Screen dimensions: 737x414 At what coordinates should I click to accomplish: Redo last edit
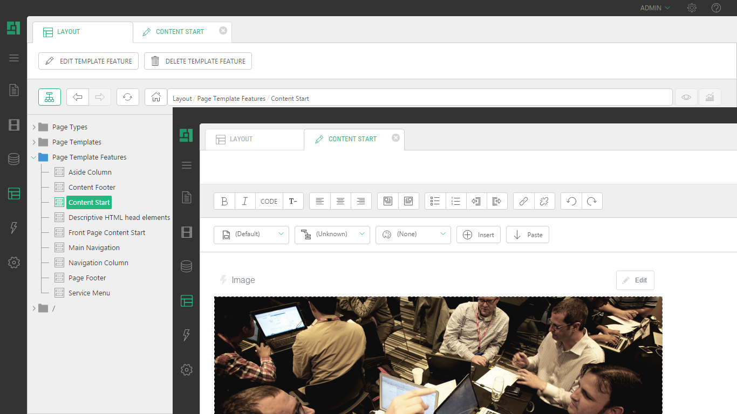coord(592,201)
